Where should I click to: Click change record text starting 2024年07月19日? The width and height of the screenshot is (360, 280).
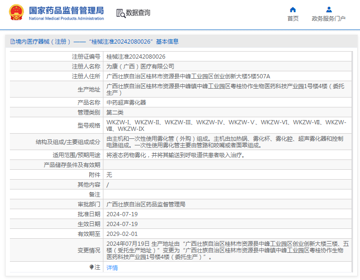click(x=227, y=250)
